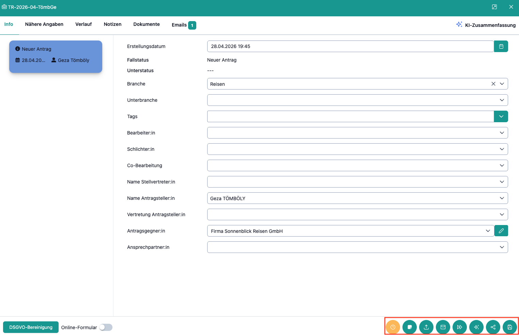Screen dimensions: 519x336
Task: Open the Name Stellvertreter:in dropdown
Action: (502, 182)
